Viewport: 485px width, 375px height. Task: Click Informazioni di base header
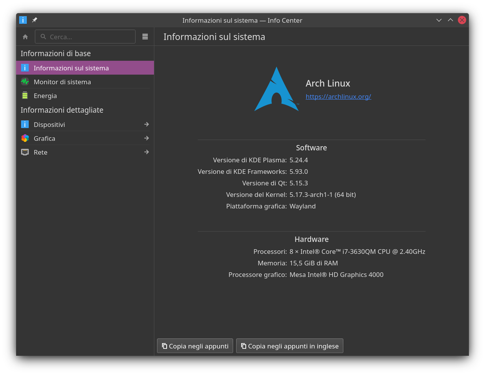56,53
